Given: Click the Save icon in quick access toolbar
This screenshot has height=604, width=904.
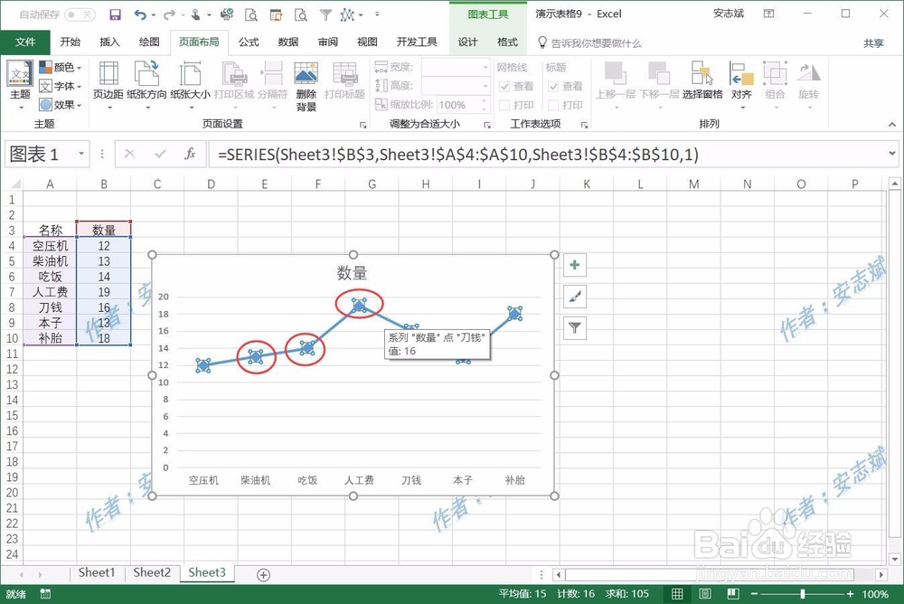Looking at the screenshot, I should click(x=116, y=15).
